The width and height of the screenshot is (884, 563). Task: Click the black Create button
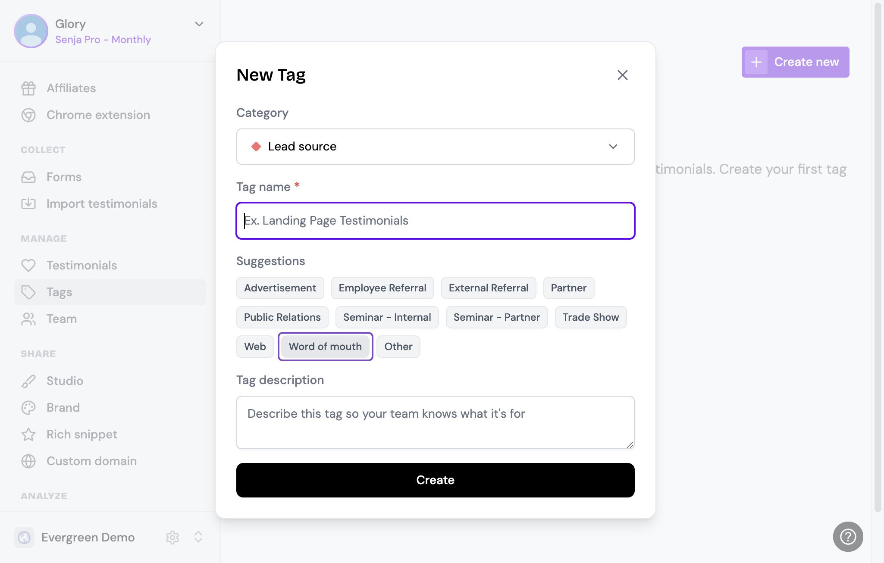point(435,480)
